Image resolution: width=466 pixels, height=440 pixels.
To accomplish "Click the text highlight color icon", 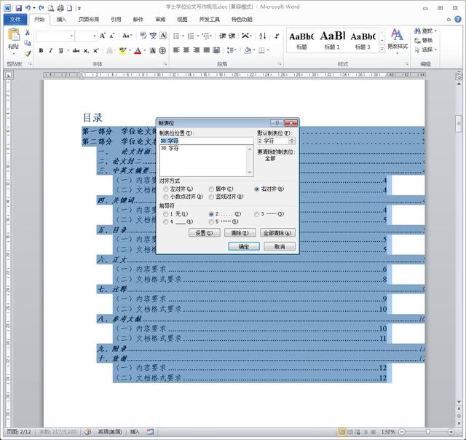I will click(122, 50).
